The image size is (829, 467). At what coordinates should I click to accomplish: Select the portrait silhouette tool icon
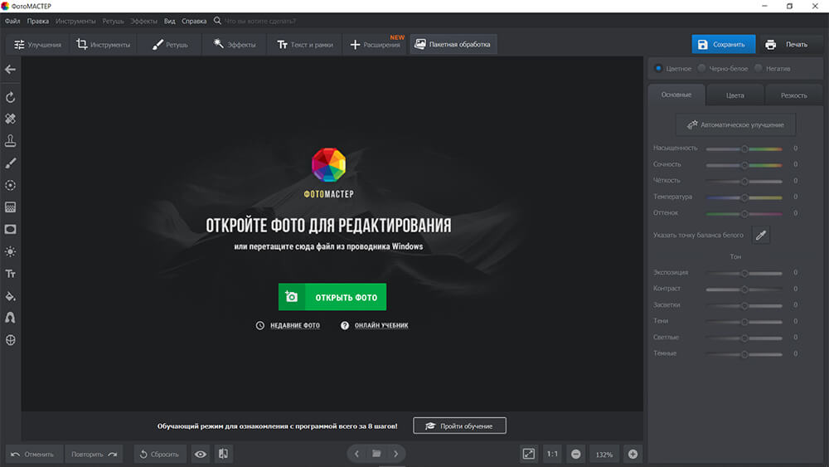[10, 318]
